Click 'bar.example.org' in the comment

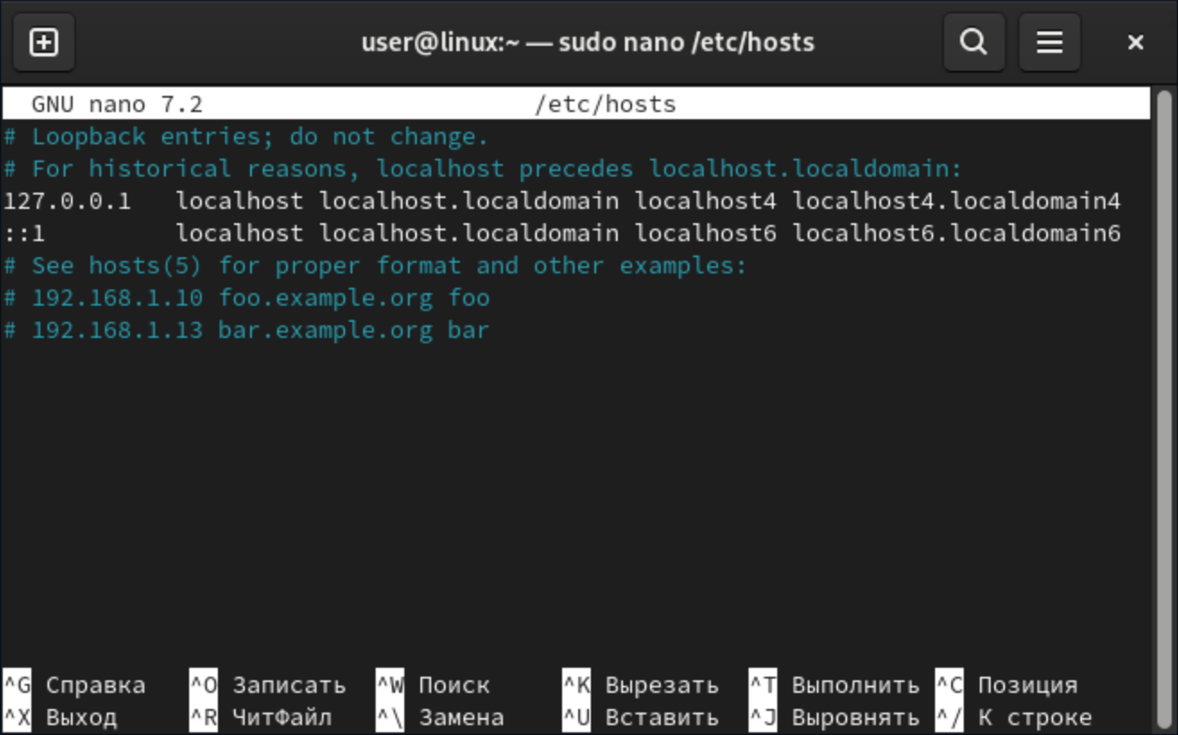[x=325, y=331]
